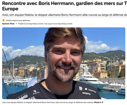Click the blue dot after the author name
The image size is (127, 105).
click(x=16, y=24)
